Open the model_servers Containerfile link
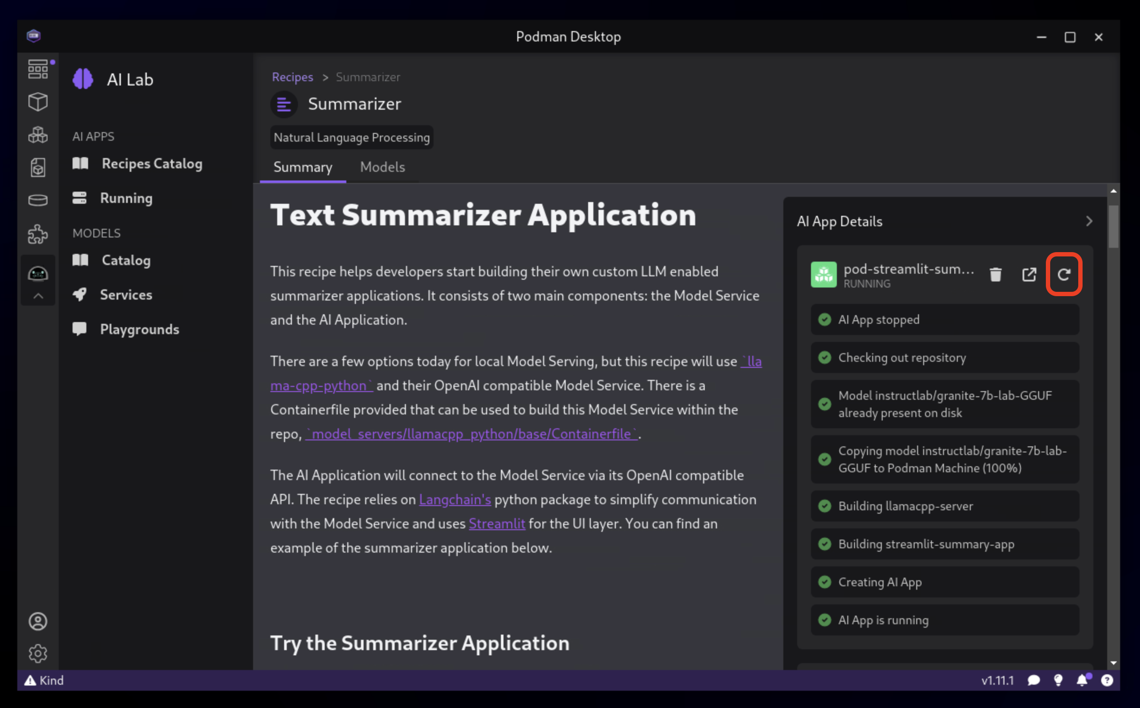1140x708 pixels. tap(471, 434)
